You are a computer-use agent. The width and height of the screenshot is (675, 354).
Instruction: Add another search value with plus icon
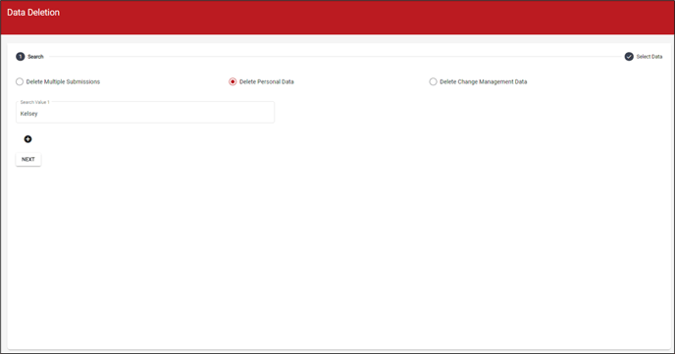(x=28, y=139)
